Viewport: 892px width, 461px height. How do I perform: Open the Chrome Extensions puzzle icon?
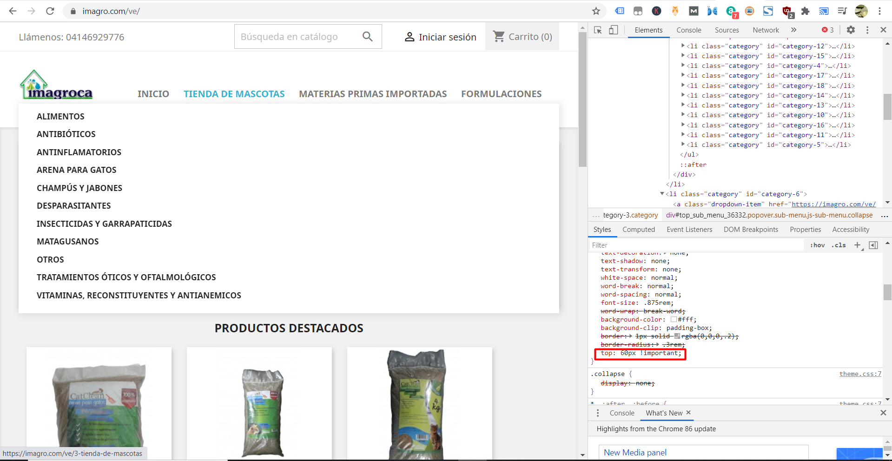point(806,11)
